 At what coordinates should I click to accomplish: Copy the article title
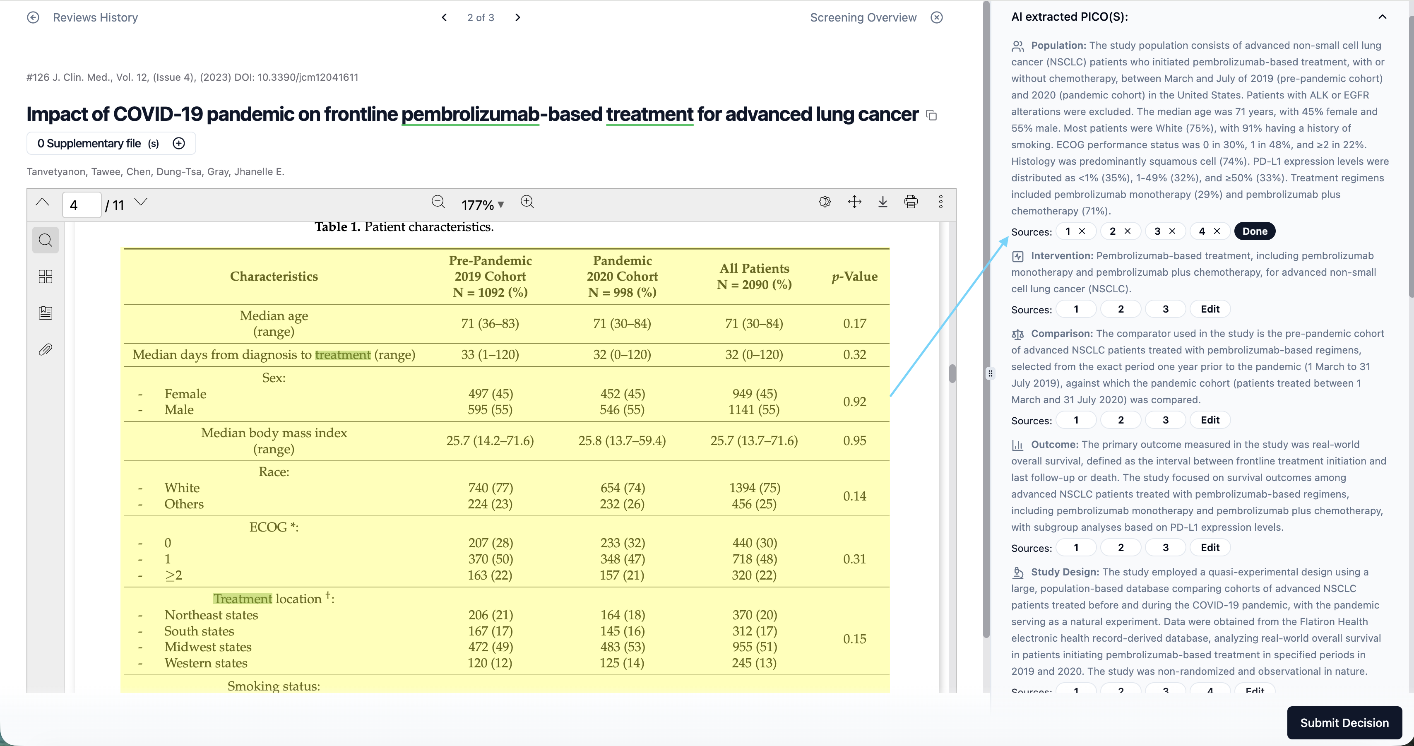pyautogui.click(x=931, y=115)
